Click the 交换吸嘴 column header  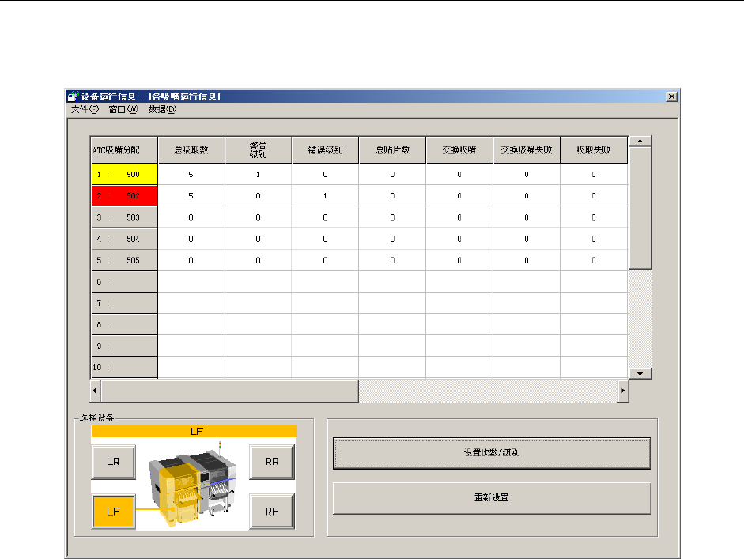point(459,150)
